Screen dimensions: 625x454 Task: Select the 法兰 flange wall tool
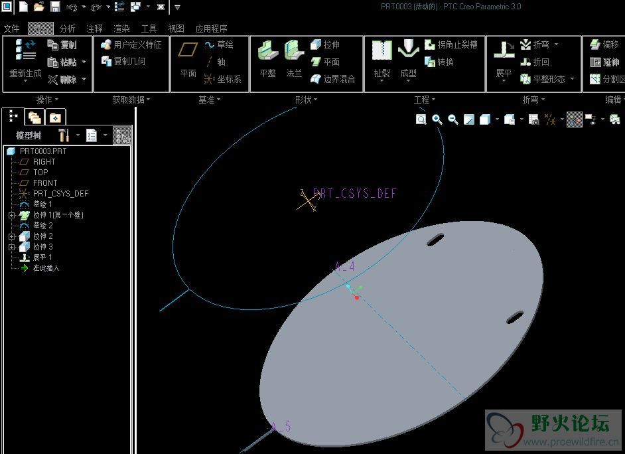click(x=294, y=58)
